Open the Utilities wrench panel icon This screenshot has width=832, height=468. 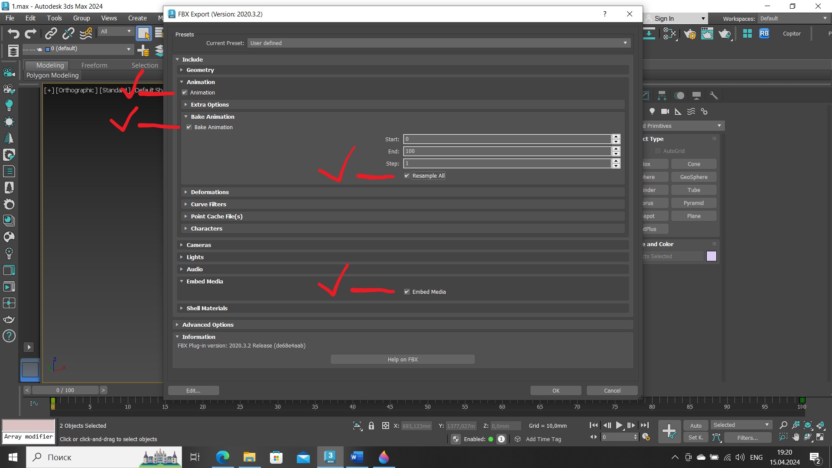[714, 95]
